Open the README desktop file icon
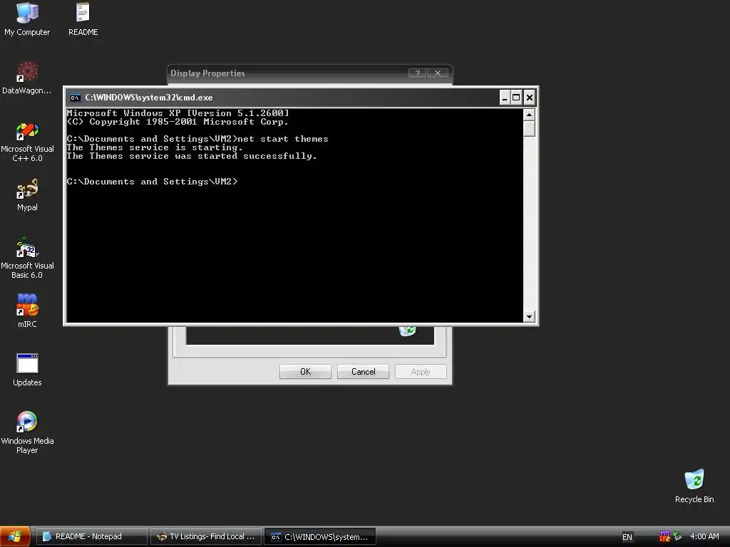This screenshot has height=547, width=730. coord(83,19)
